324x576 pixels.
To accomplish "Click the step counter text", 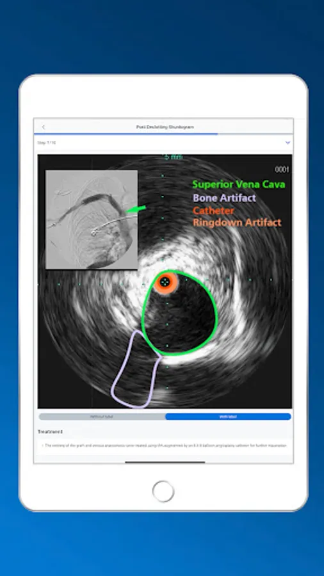I will coord(47,143).
